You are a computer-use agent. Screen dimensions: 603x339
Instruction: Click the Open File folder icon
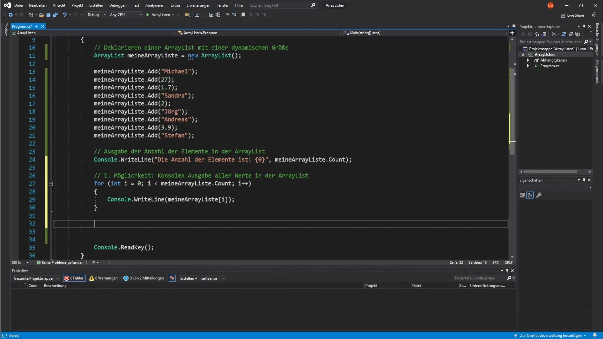(x=41, y=15)
